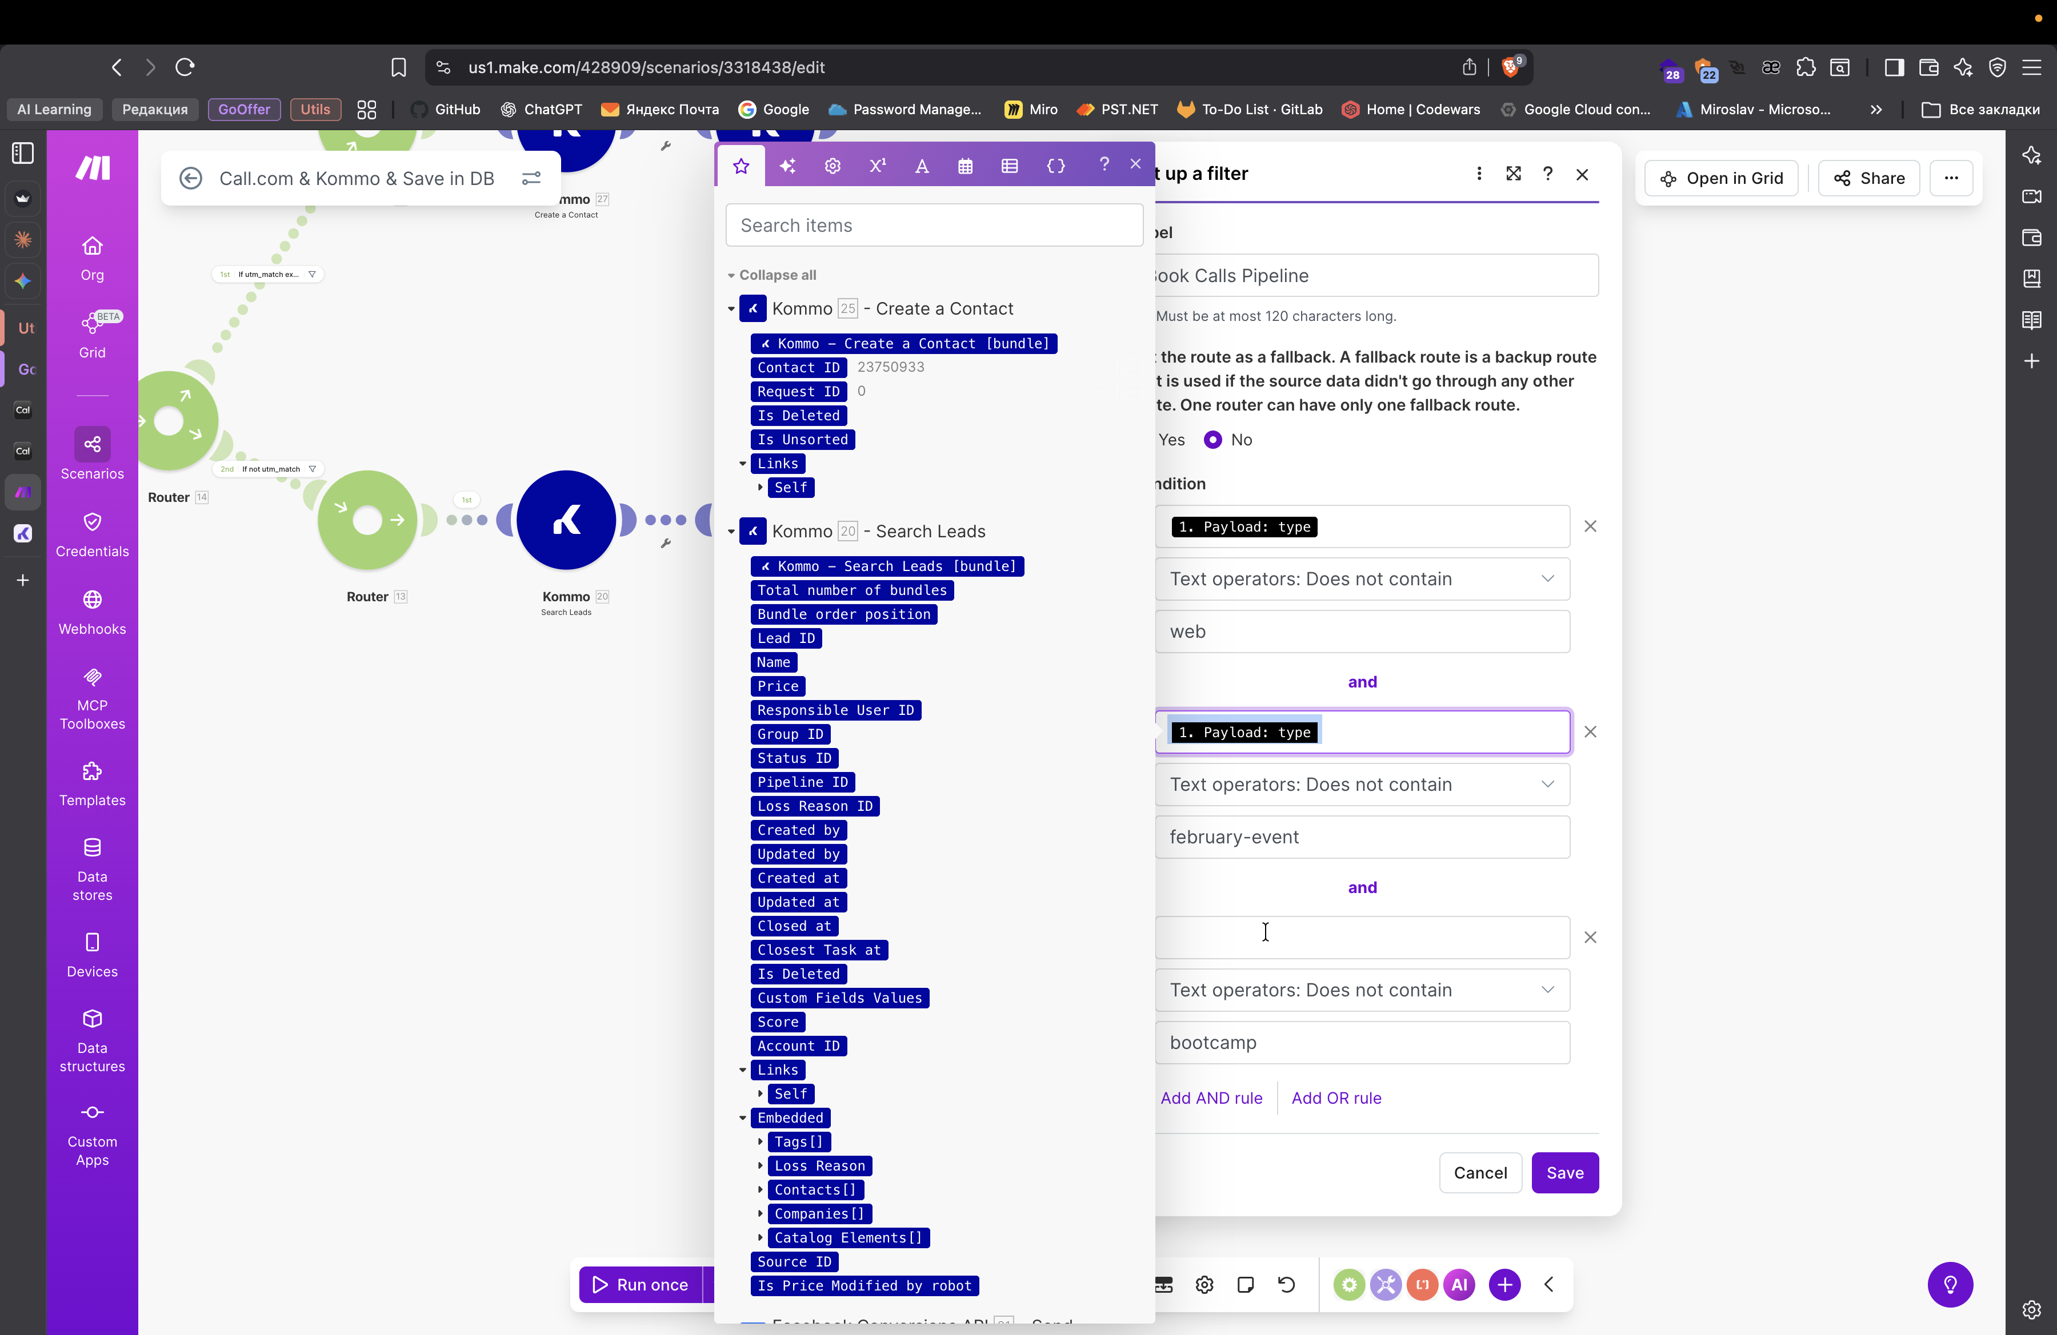Image resolution: width=2057 pixels, height=1335 pixels.
Task: Open the first Does not contain operator dropdown
Action: pyautogui.click(x=1362, y=578)
